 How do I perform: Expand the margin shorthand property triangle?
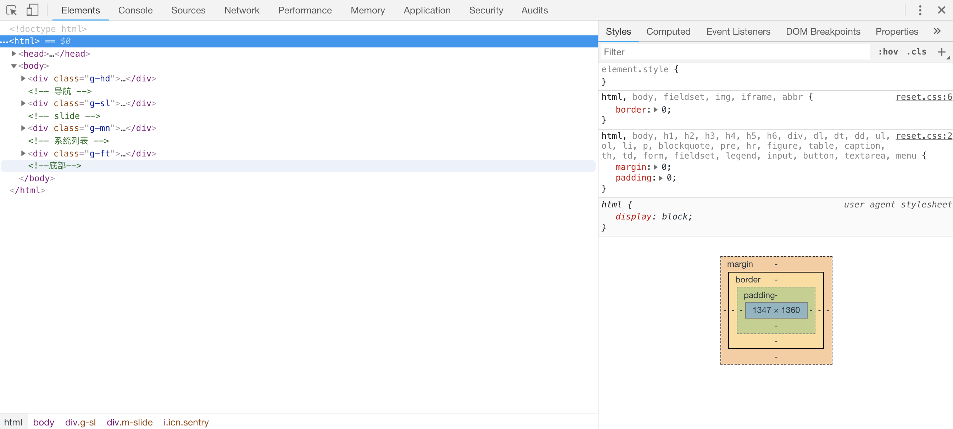(x=656, y=167)
